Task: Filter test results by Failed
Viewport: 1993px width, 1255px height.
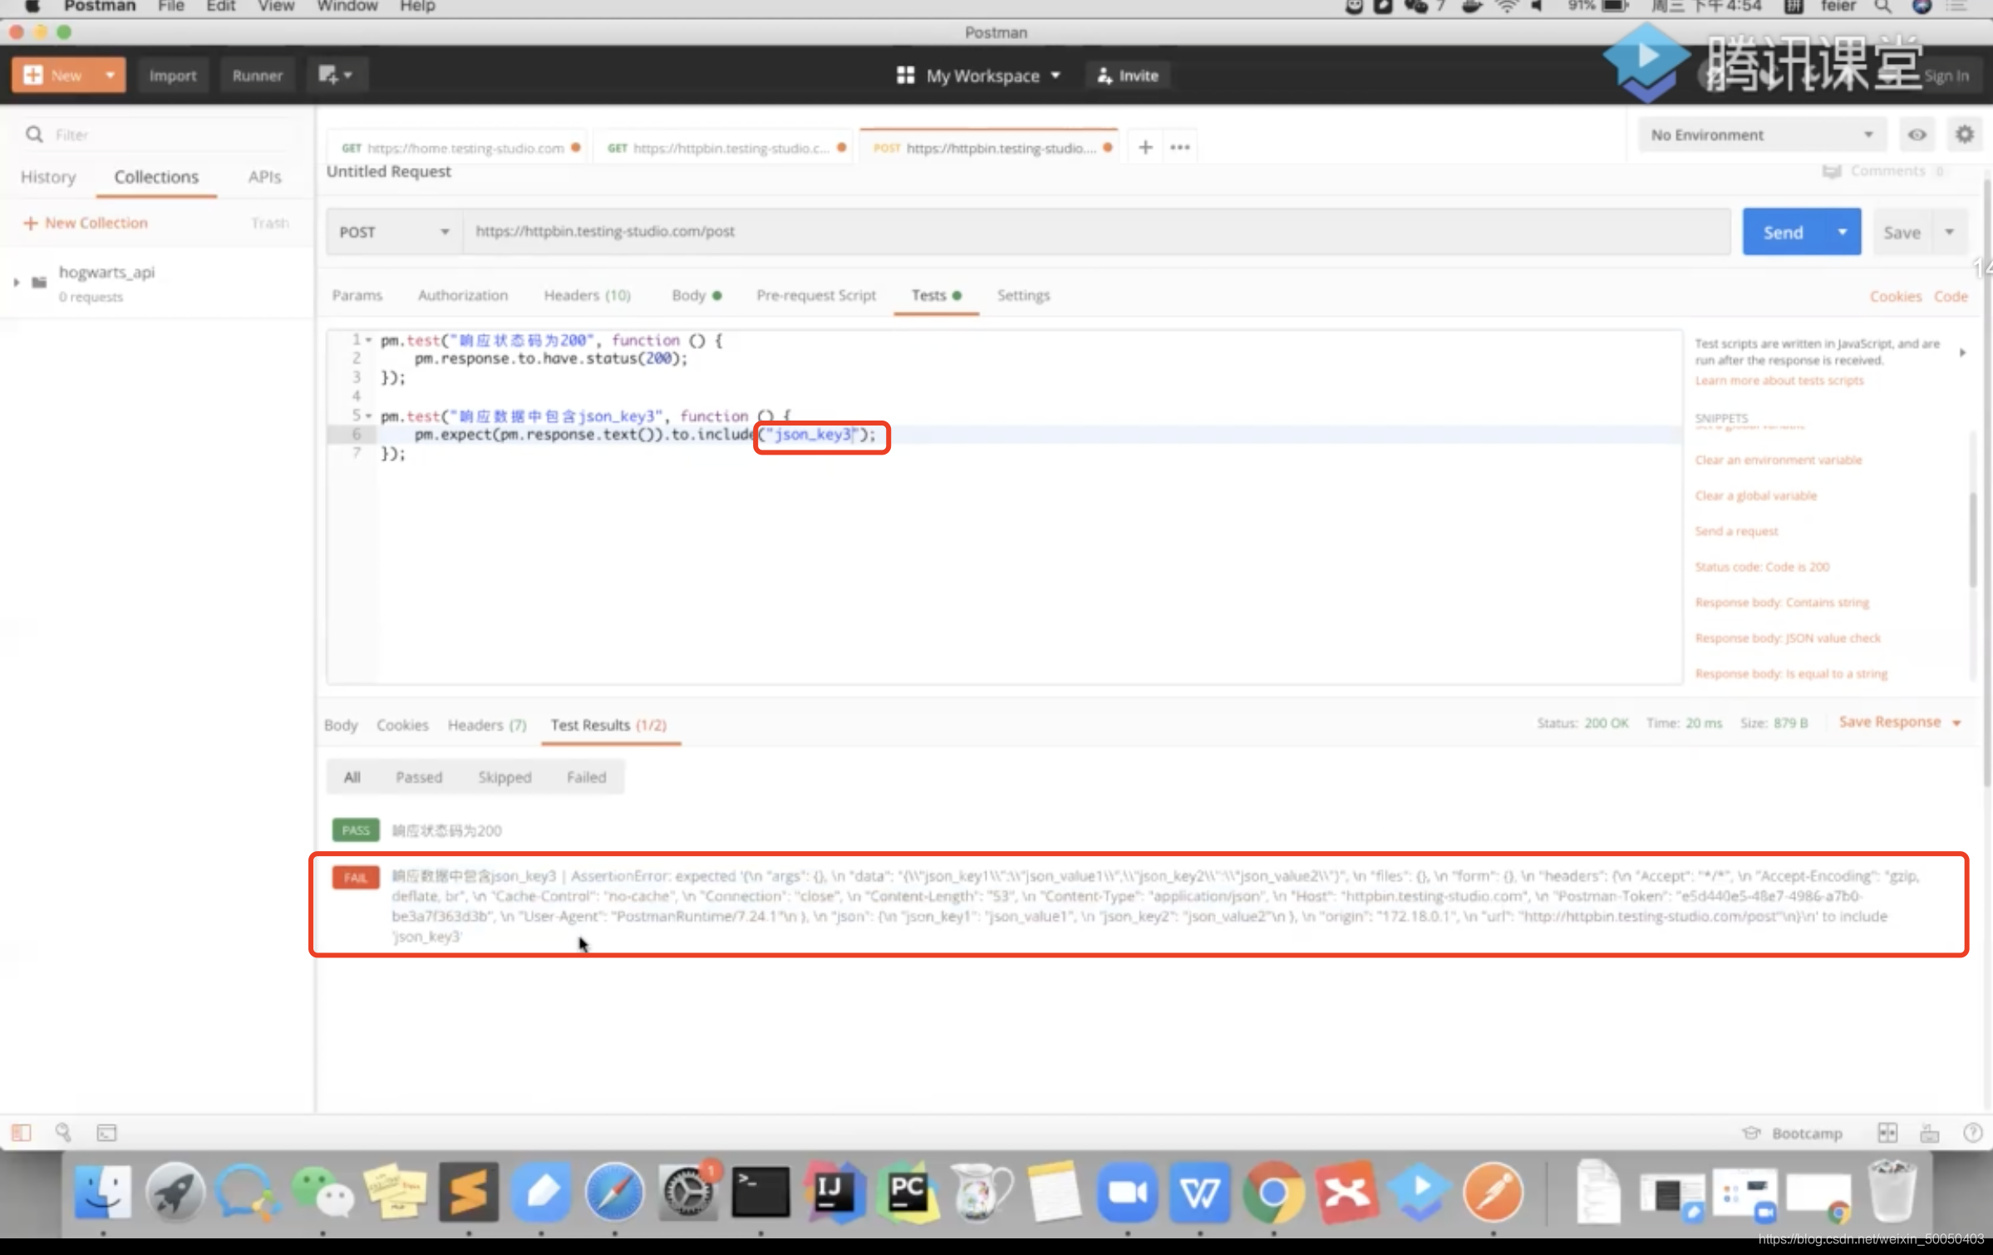Action: (x=586, y=776)
